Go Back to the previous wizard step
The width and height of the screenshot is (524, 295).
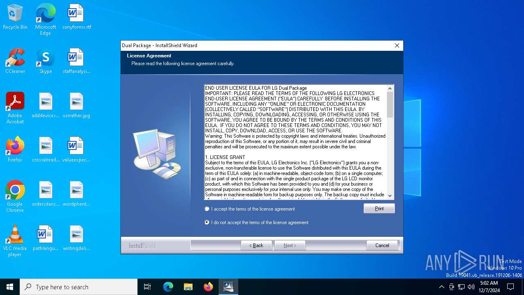(256, 245)
